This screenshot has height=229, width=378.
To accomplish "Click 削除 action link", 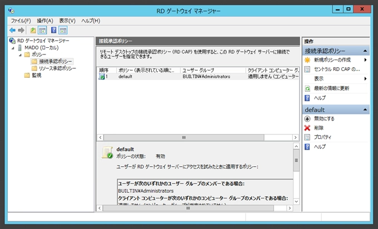I will pyautogui.click(x=319, y=128).
